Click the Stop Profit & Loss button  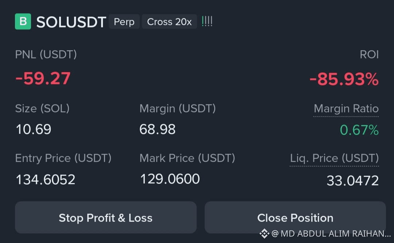(x=106, y=217)
